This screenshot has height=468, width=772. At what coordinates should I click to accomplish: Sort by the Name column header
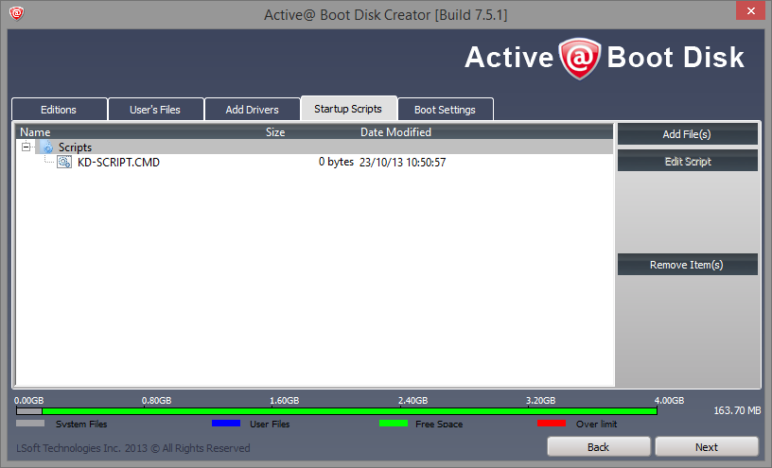[x=36, y=132]
